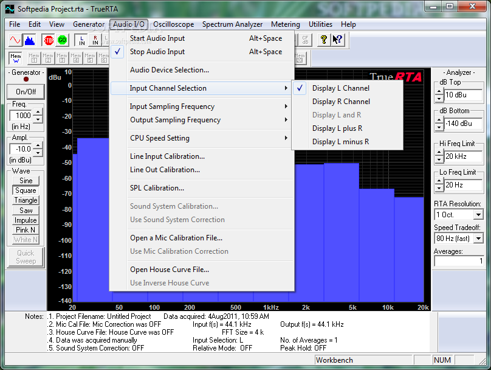491x370 pixels.
Task: Check Display L Channel option
Action: (347, 88)
